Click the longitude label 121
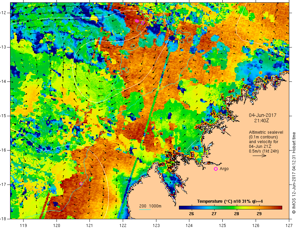This screenshot has height=229, width=296. point(90,225)
